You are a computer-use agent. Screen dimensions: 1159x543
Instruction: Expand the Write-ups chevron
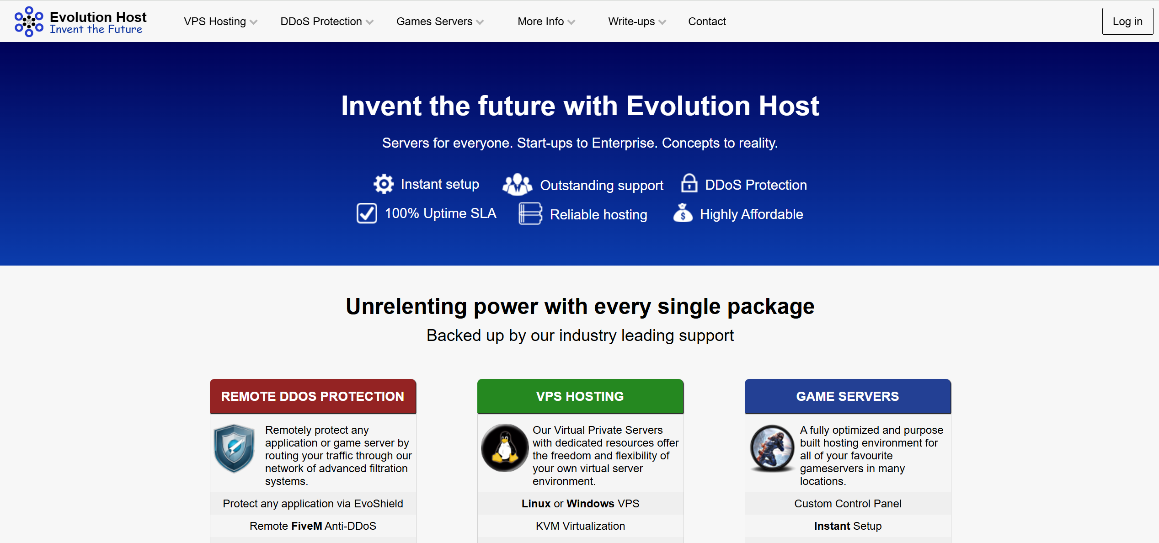point(662,22)
